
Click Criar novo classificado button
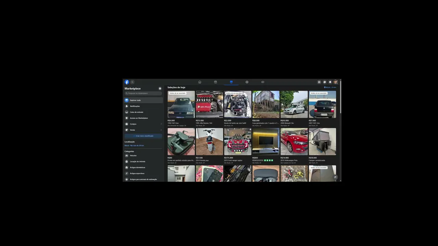pyautogui.click(x=143, y=136)
